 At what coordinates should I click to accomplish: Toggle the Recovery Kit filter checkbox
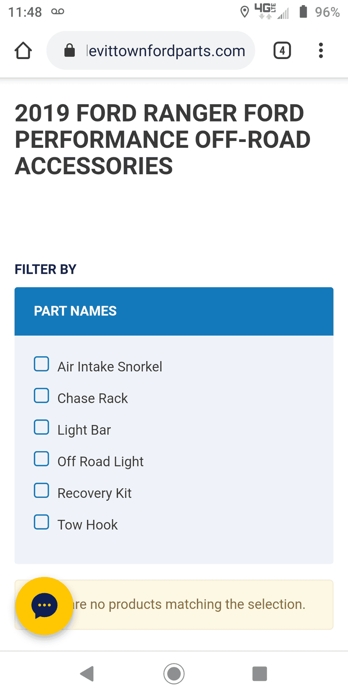click(41, 490)
